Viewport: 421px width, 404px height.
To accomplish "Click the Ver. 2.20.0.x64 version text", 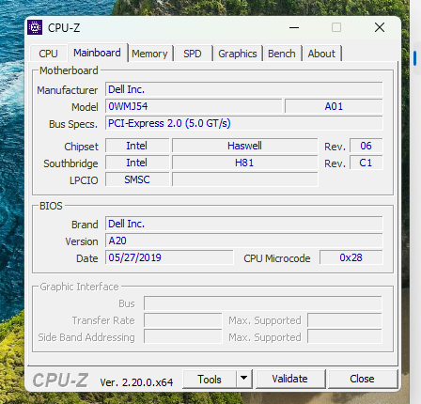I will (x=136, y=382).
